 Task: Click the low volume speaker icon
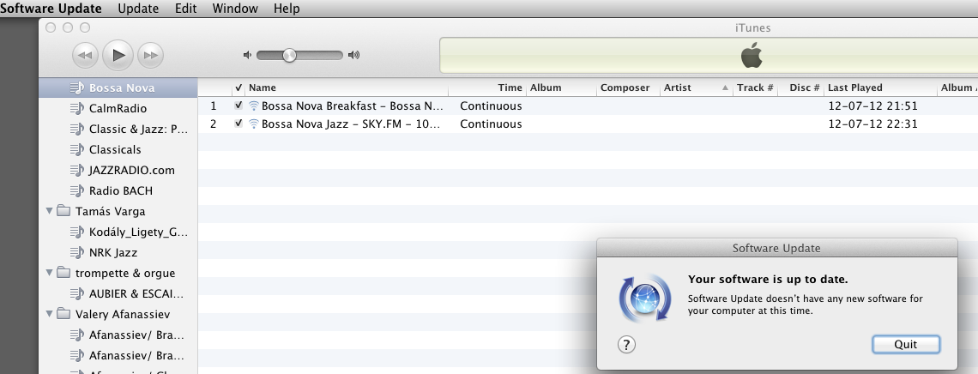pyautogui.click(x=247, y=55)
